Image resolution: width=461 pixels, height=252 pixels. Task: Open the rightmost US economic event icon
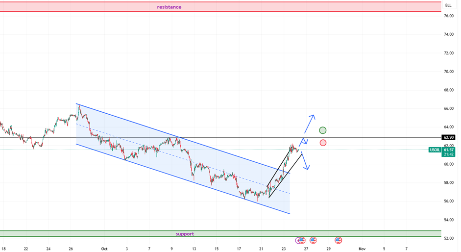(x=338, y=240)
